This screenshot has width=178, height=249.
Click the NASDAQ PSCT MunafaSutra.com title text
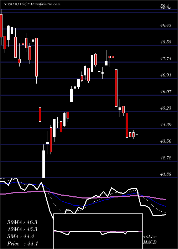coord(32,4)
